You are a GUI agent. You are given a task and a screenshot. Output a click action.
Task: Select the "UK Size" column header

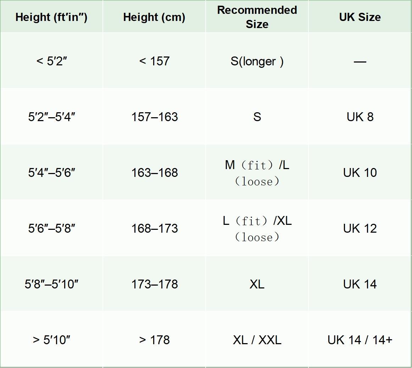pyautogui.click(x=360, y=17)
